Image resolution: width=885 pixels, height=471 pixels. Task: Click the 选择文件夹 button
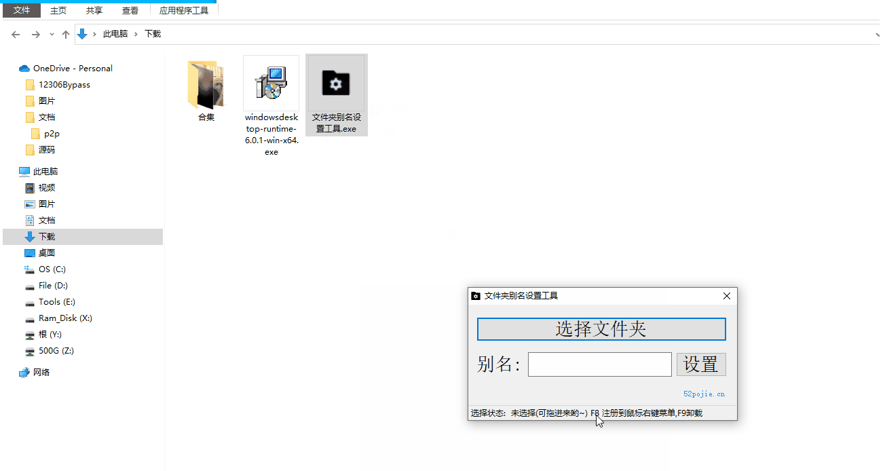(601, 329)
